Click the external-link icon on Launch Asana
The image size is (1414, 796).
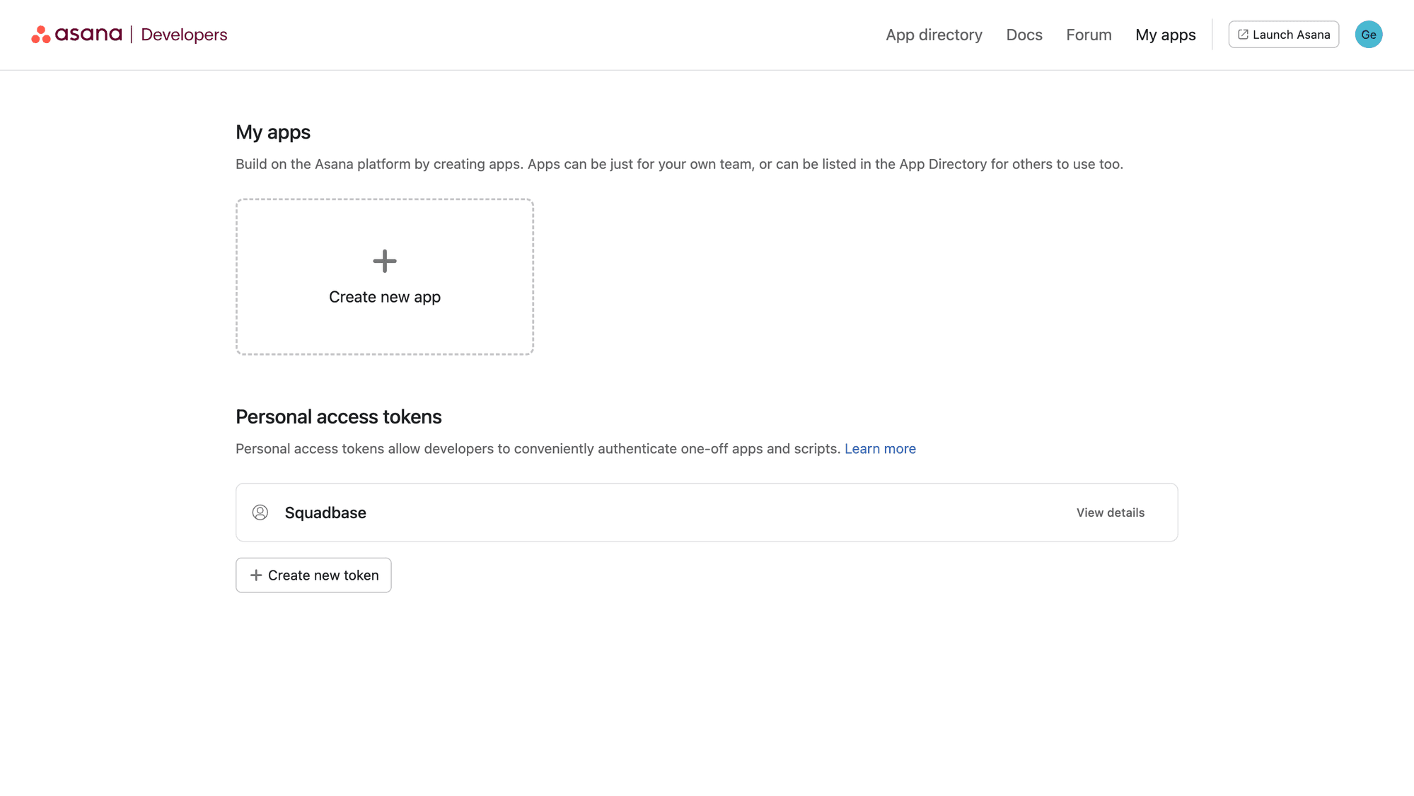pos(1242,33)
